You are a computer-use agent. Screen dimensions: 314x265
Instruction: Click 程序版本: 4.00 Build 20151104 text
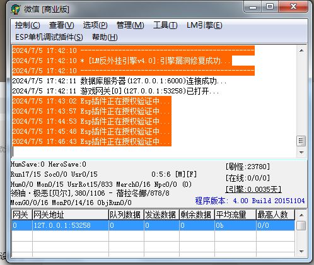[250, 201]
